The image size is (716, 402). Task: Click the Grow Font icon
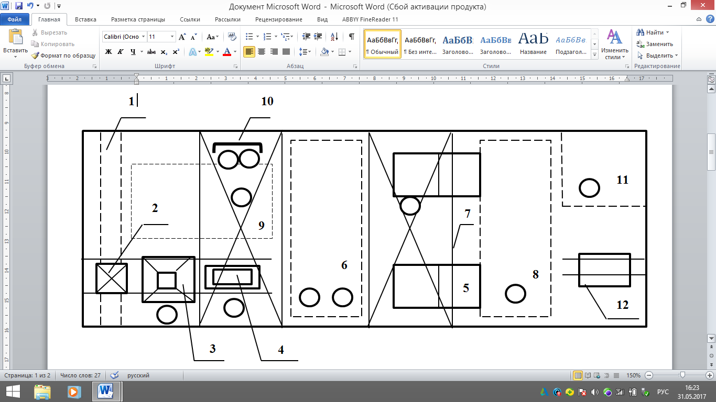[x=182, y=37]
